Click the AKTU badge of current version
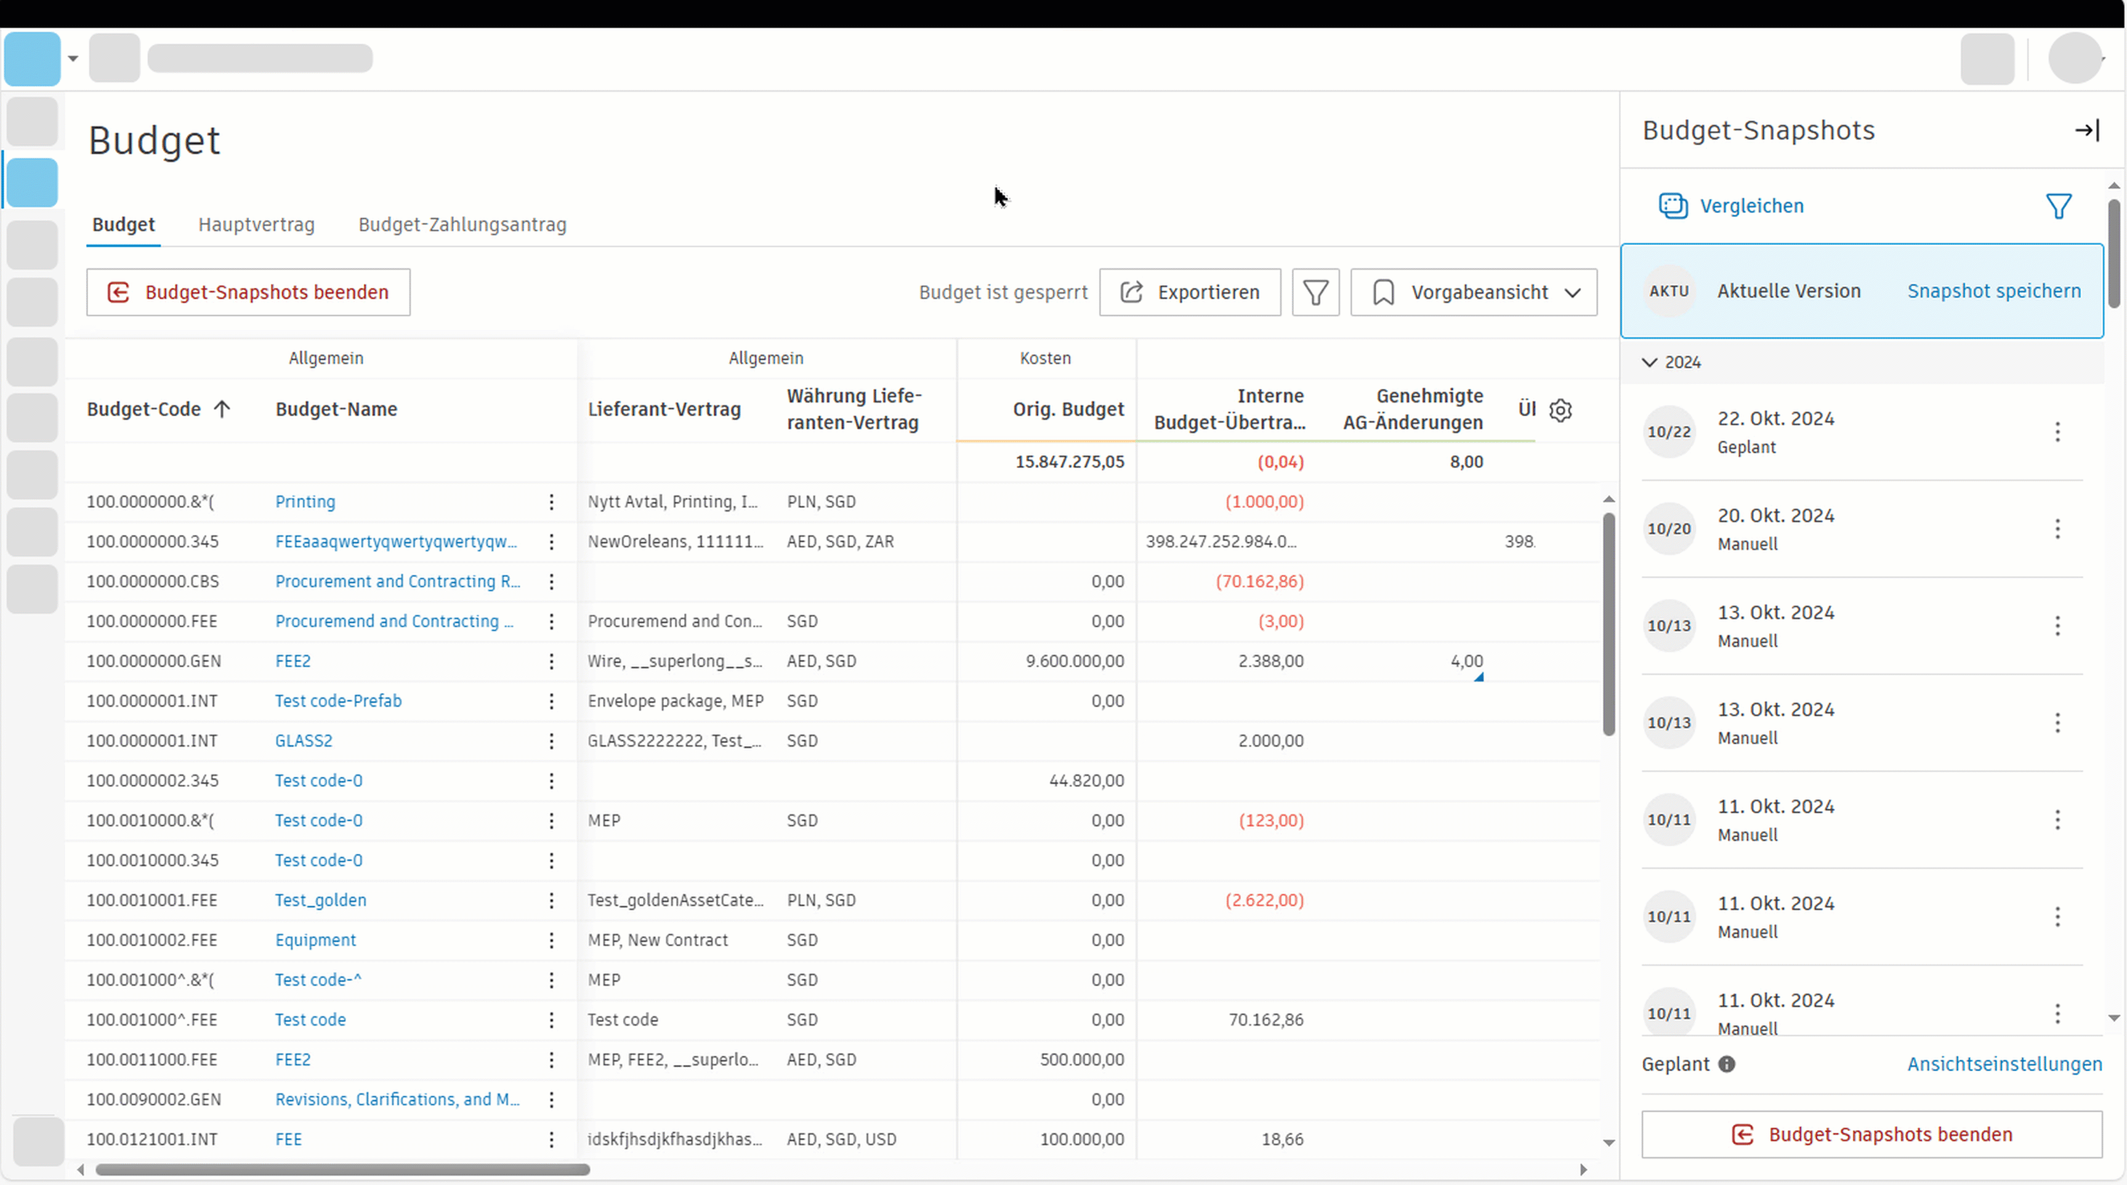 point(1669,291)
